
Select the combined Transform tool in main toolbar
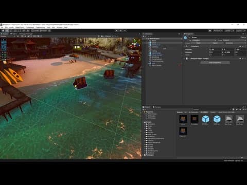coord(24,31)
